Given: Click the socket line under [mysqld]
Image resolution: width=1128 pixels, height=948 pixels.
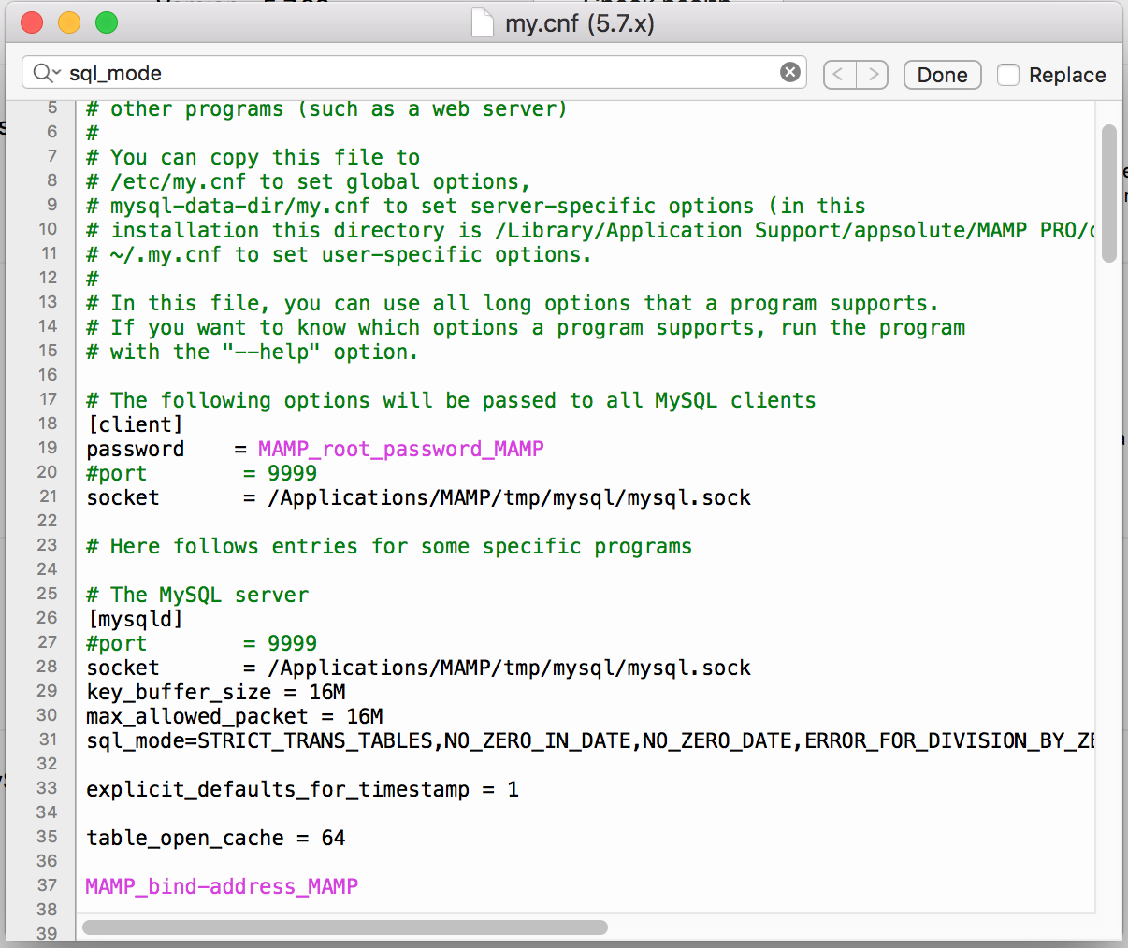Looking at the screenshot, I should pos(419,668).
